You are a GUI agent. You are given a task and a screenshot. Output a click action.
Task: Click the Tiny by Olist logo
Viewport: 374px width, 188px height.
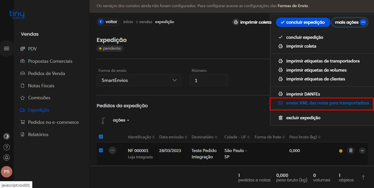tap(17, 14)
